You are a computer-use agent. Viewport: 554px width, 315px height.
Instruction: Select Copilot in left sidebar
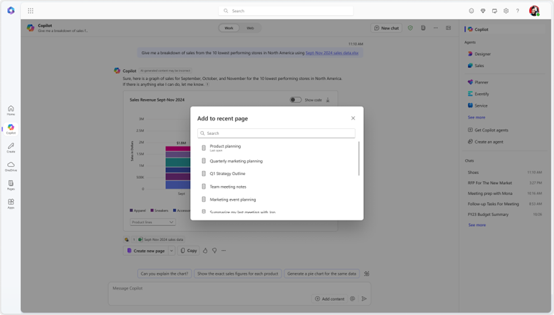coord(11,129)
